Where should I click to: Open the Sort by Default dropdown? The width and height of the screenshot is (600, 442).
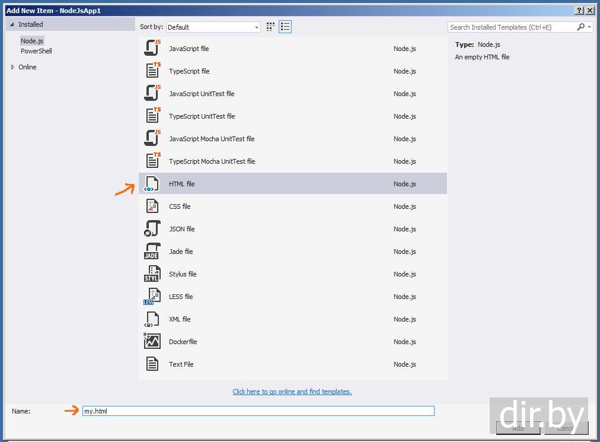pos(213,27)
